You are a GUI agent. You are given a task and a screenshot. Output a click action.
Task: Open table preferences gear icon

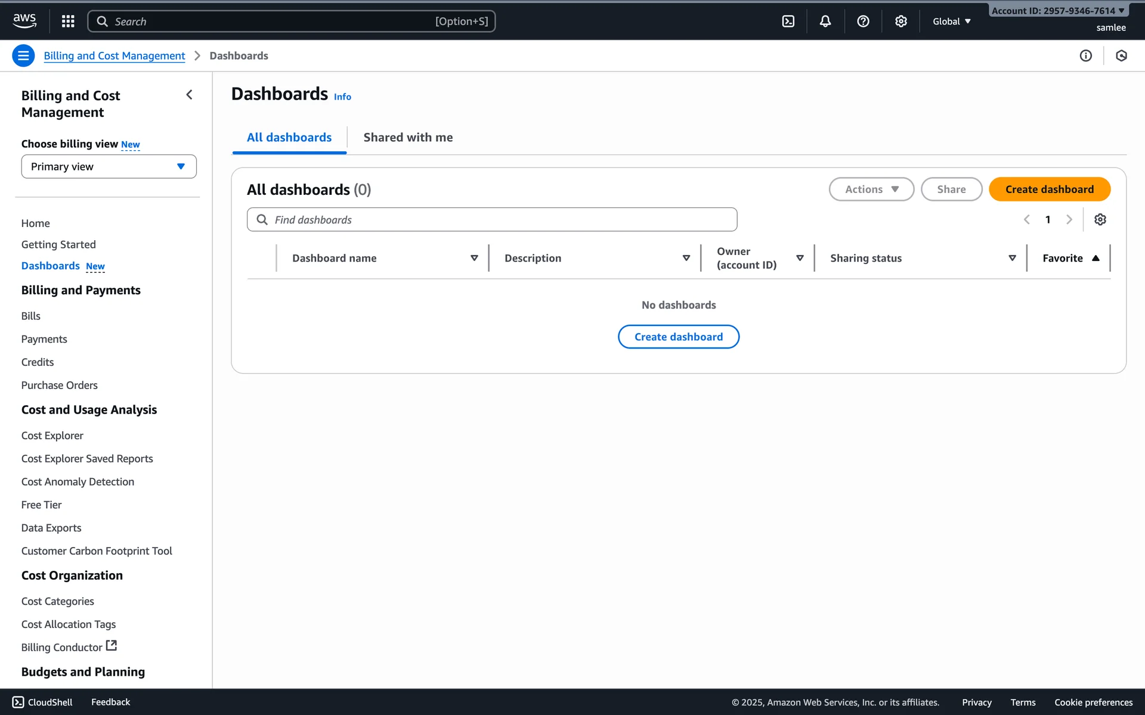[1100, 219]
